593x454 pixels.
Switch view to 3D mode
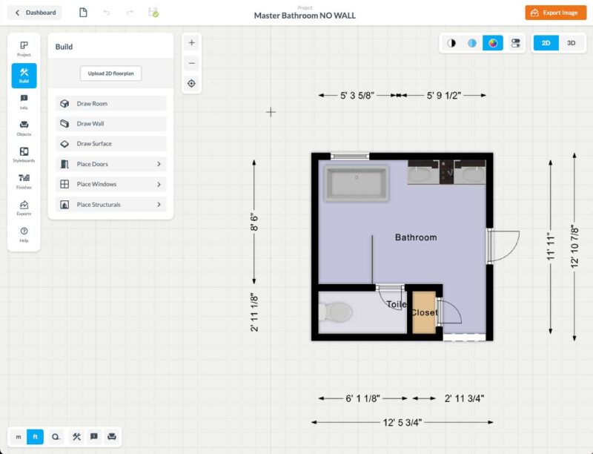pyautogui.click(x=571, y=43)
